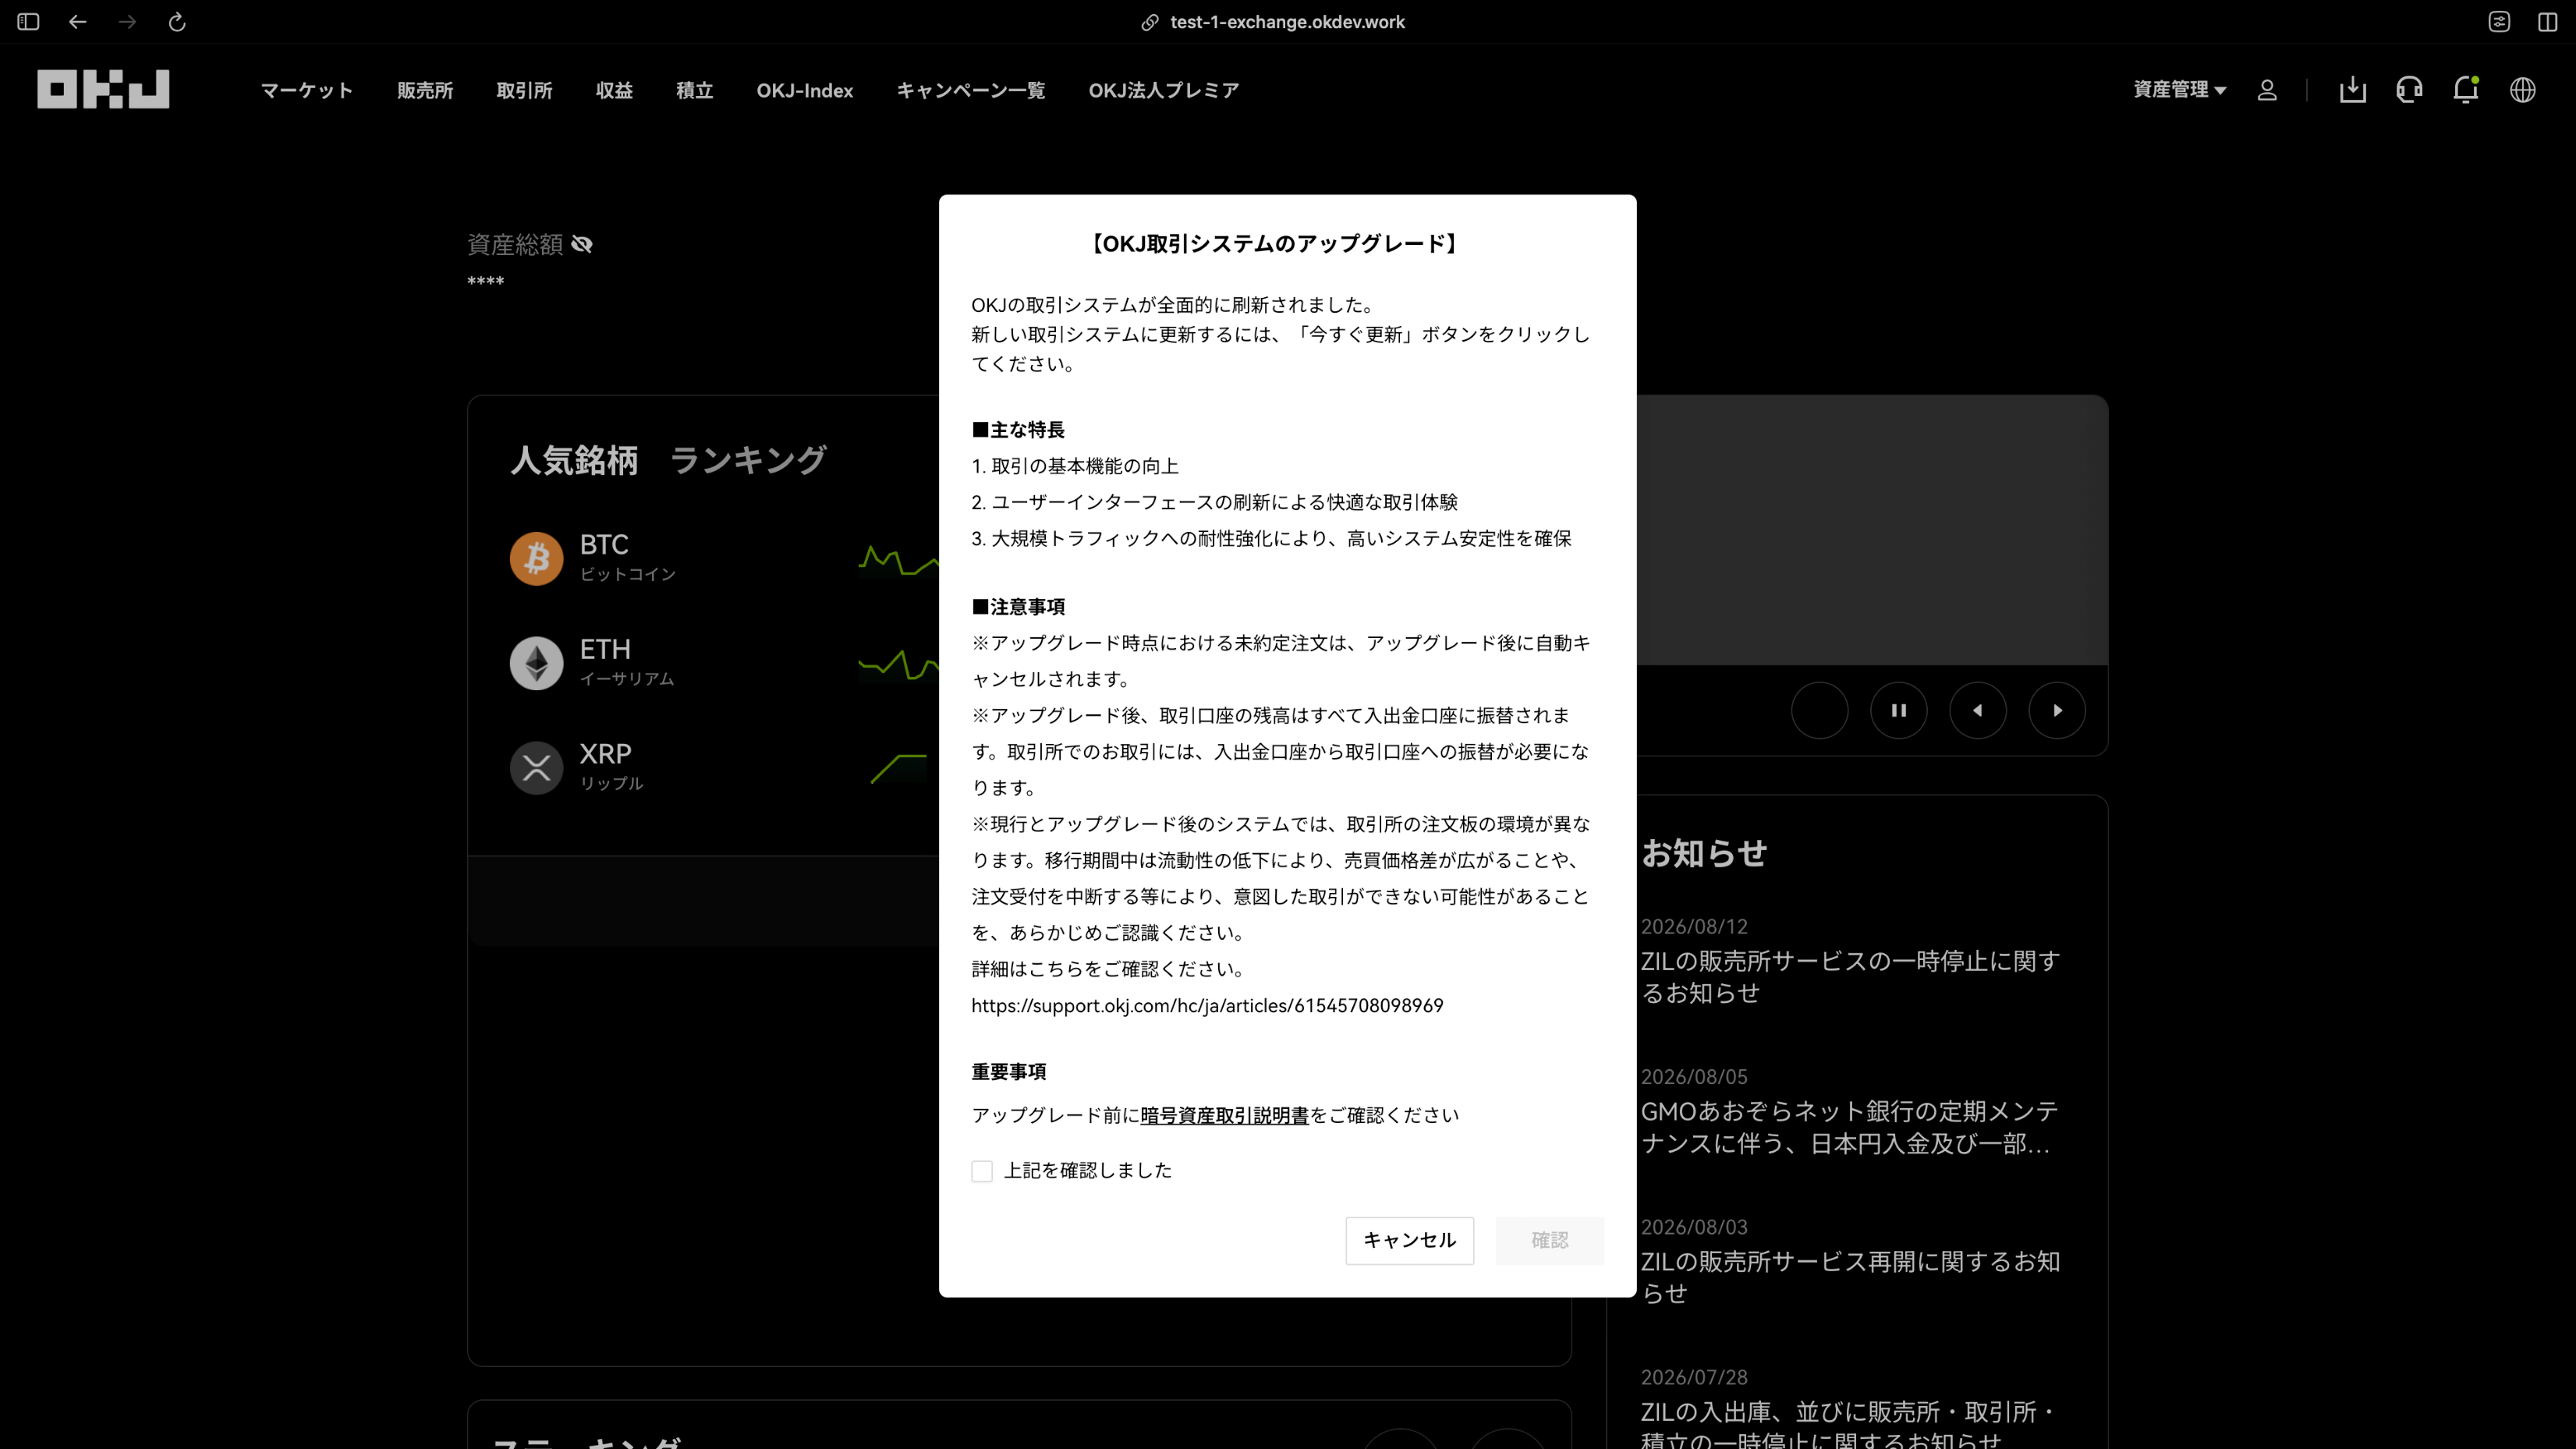Click the XRP price sparkline chart

coord(898,768)
